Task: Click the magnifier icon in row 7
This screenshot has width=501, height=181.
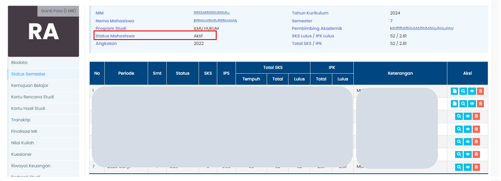Action: click(x=459, y=167)
